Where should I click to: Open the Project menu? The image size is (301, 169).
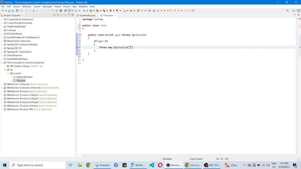67,6
